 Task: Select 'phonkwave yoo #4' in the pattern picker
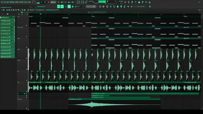point(8,27)
